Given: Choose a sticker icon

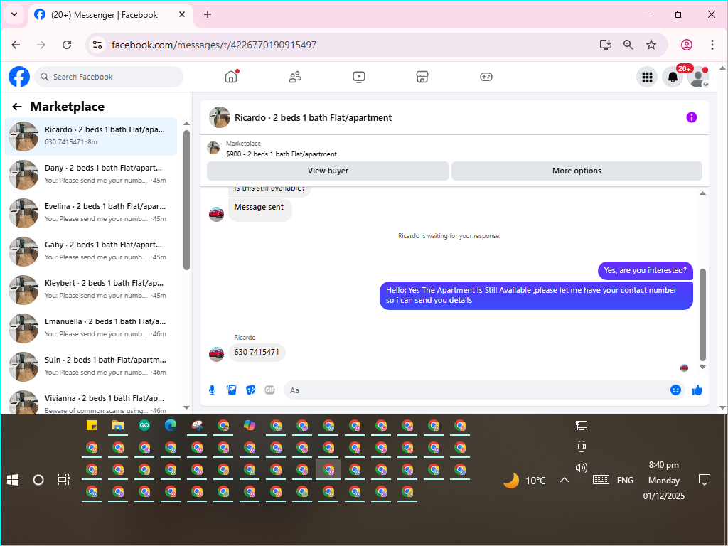Looking at the screenshot, I should (x=251, y=390).
